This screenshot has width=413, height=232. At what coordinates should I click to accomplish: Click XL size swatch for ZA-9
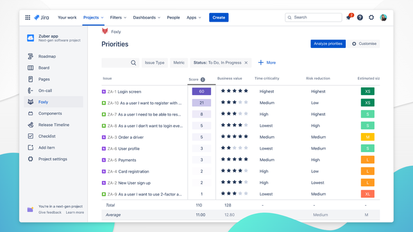[367, 194]
